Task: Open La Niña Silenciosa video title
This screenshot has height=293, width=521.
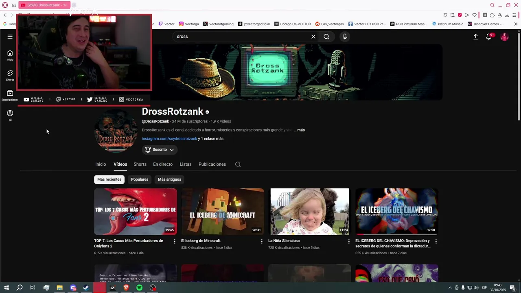Action: point(284,241)
